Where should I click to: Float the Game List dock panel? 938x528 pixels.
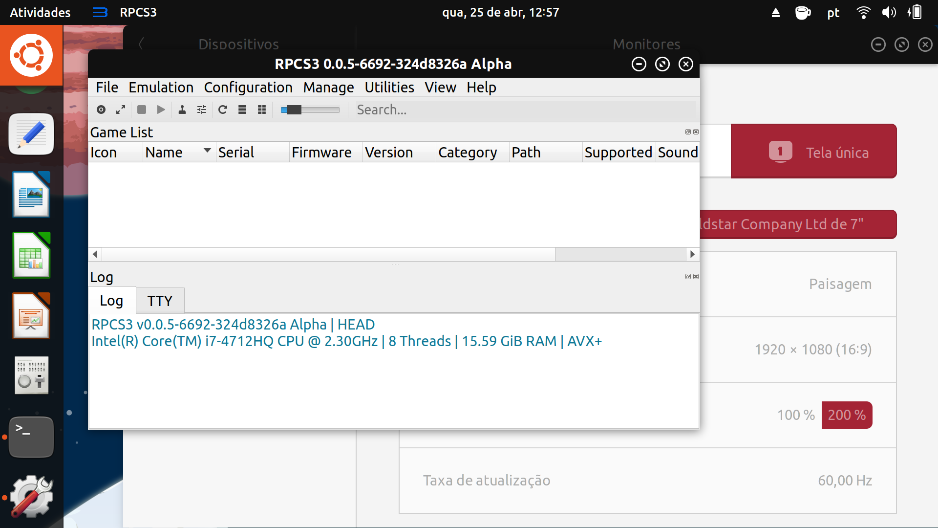coord(688,132)
